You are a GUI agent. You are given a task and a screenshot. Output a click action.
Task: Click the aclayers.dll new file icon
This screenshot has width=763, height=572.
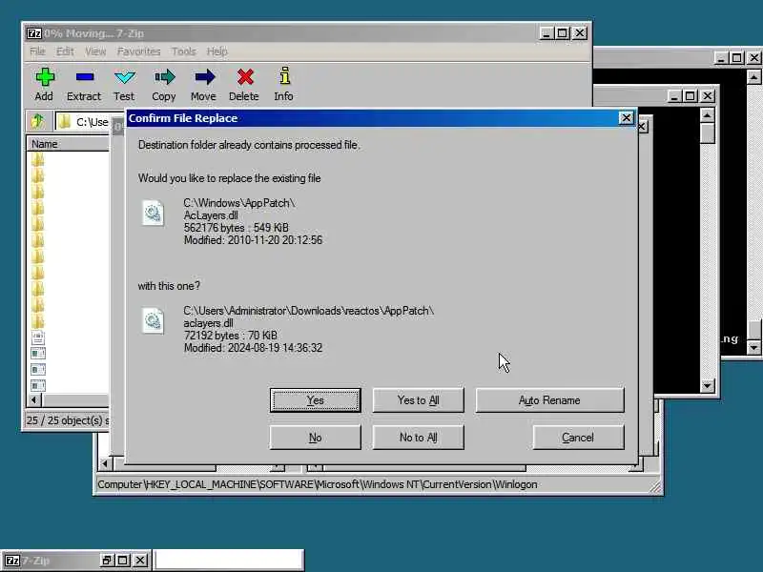pos(153,321)
